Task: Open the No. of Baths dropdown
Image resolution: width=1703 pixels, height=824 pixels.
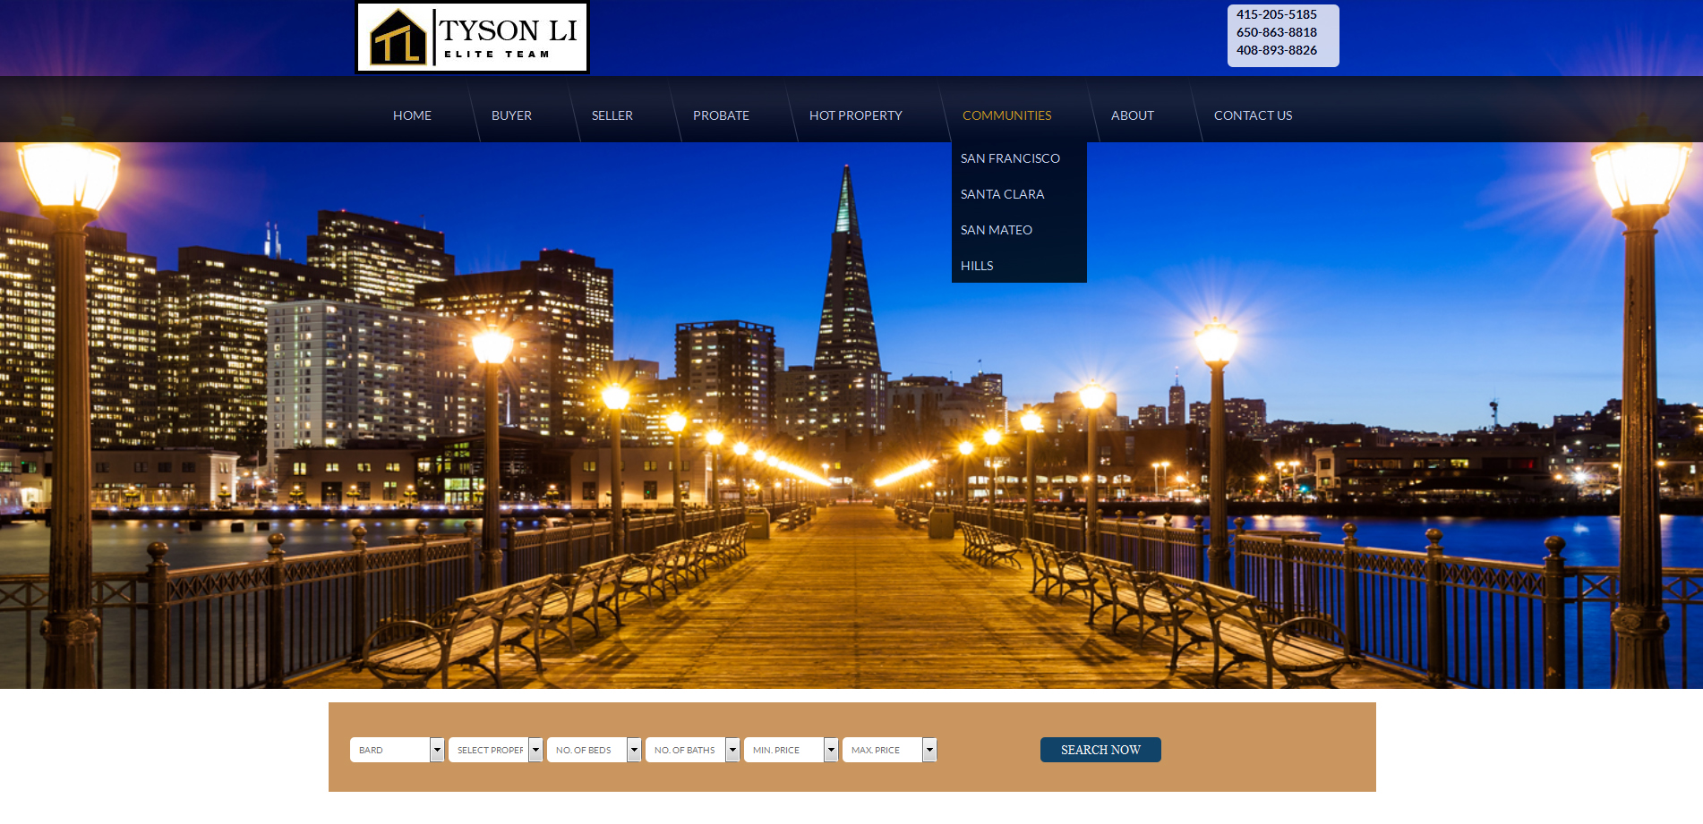Action: [x=692, y=750]
